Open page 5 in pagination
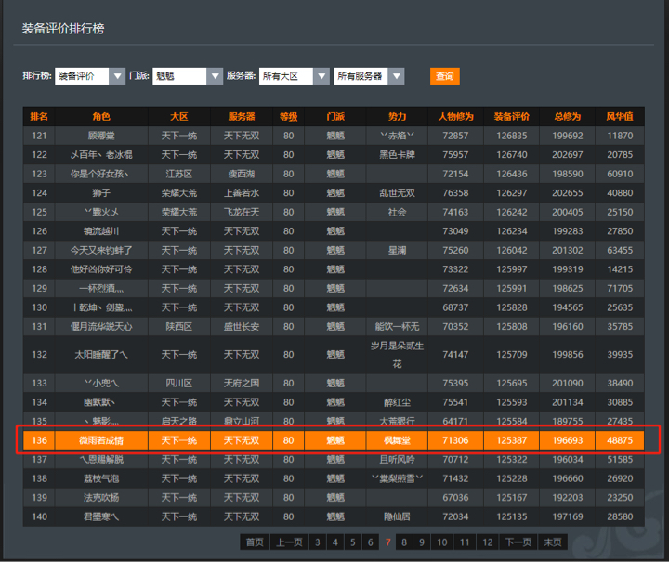669x562 pixels. point(352,542)
